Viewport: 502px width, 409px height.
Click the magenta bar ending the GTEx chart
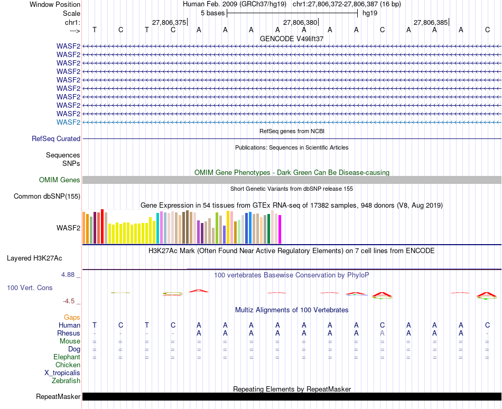280,229
